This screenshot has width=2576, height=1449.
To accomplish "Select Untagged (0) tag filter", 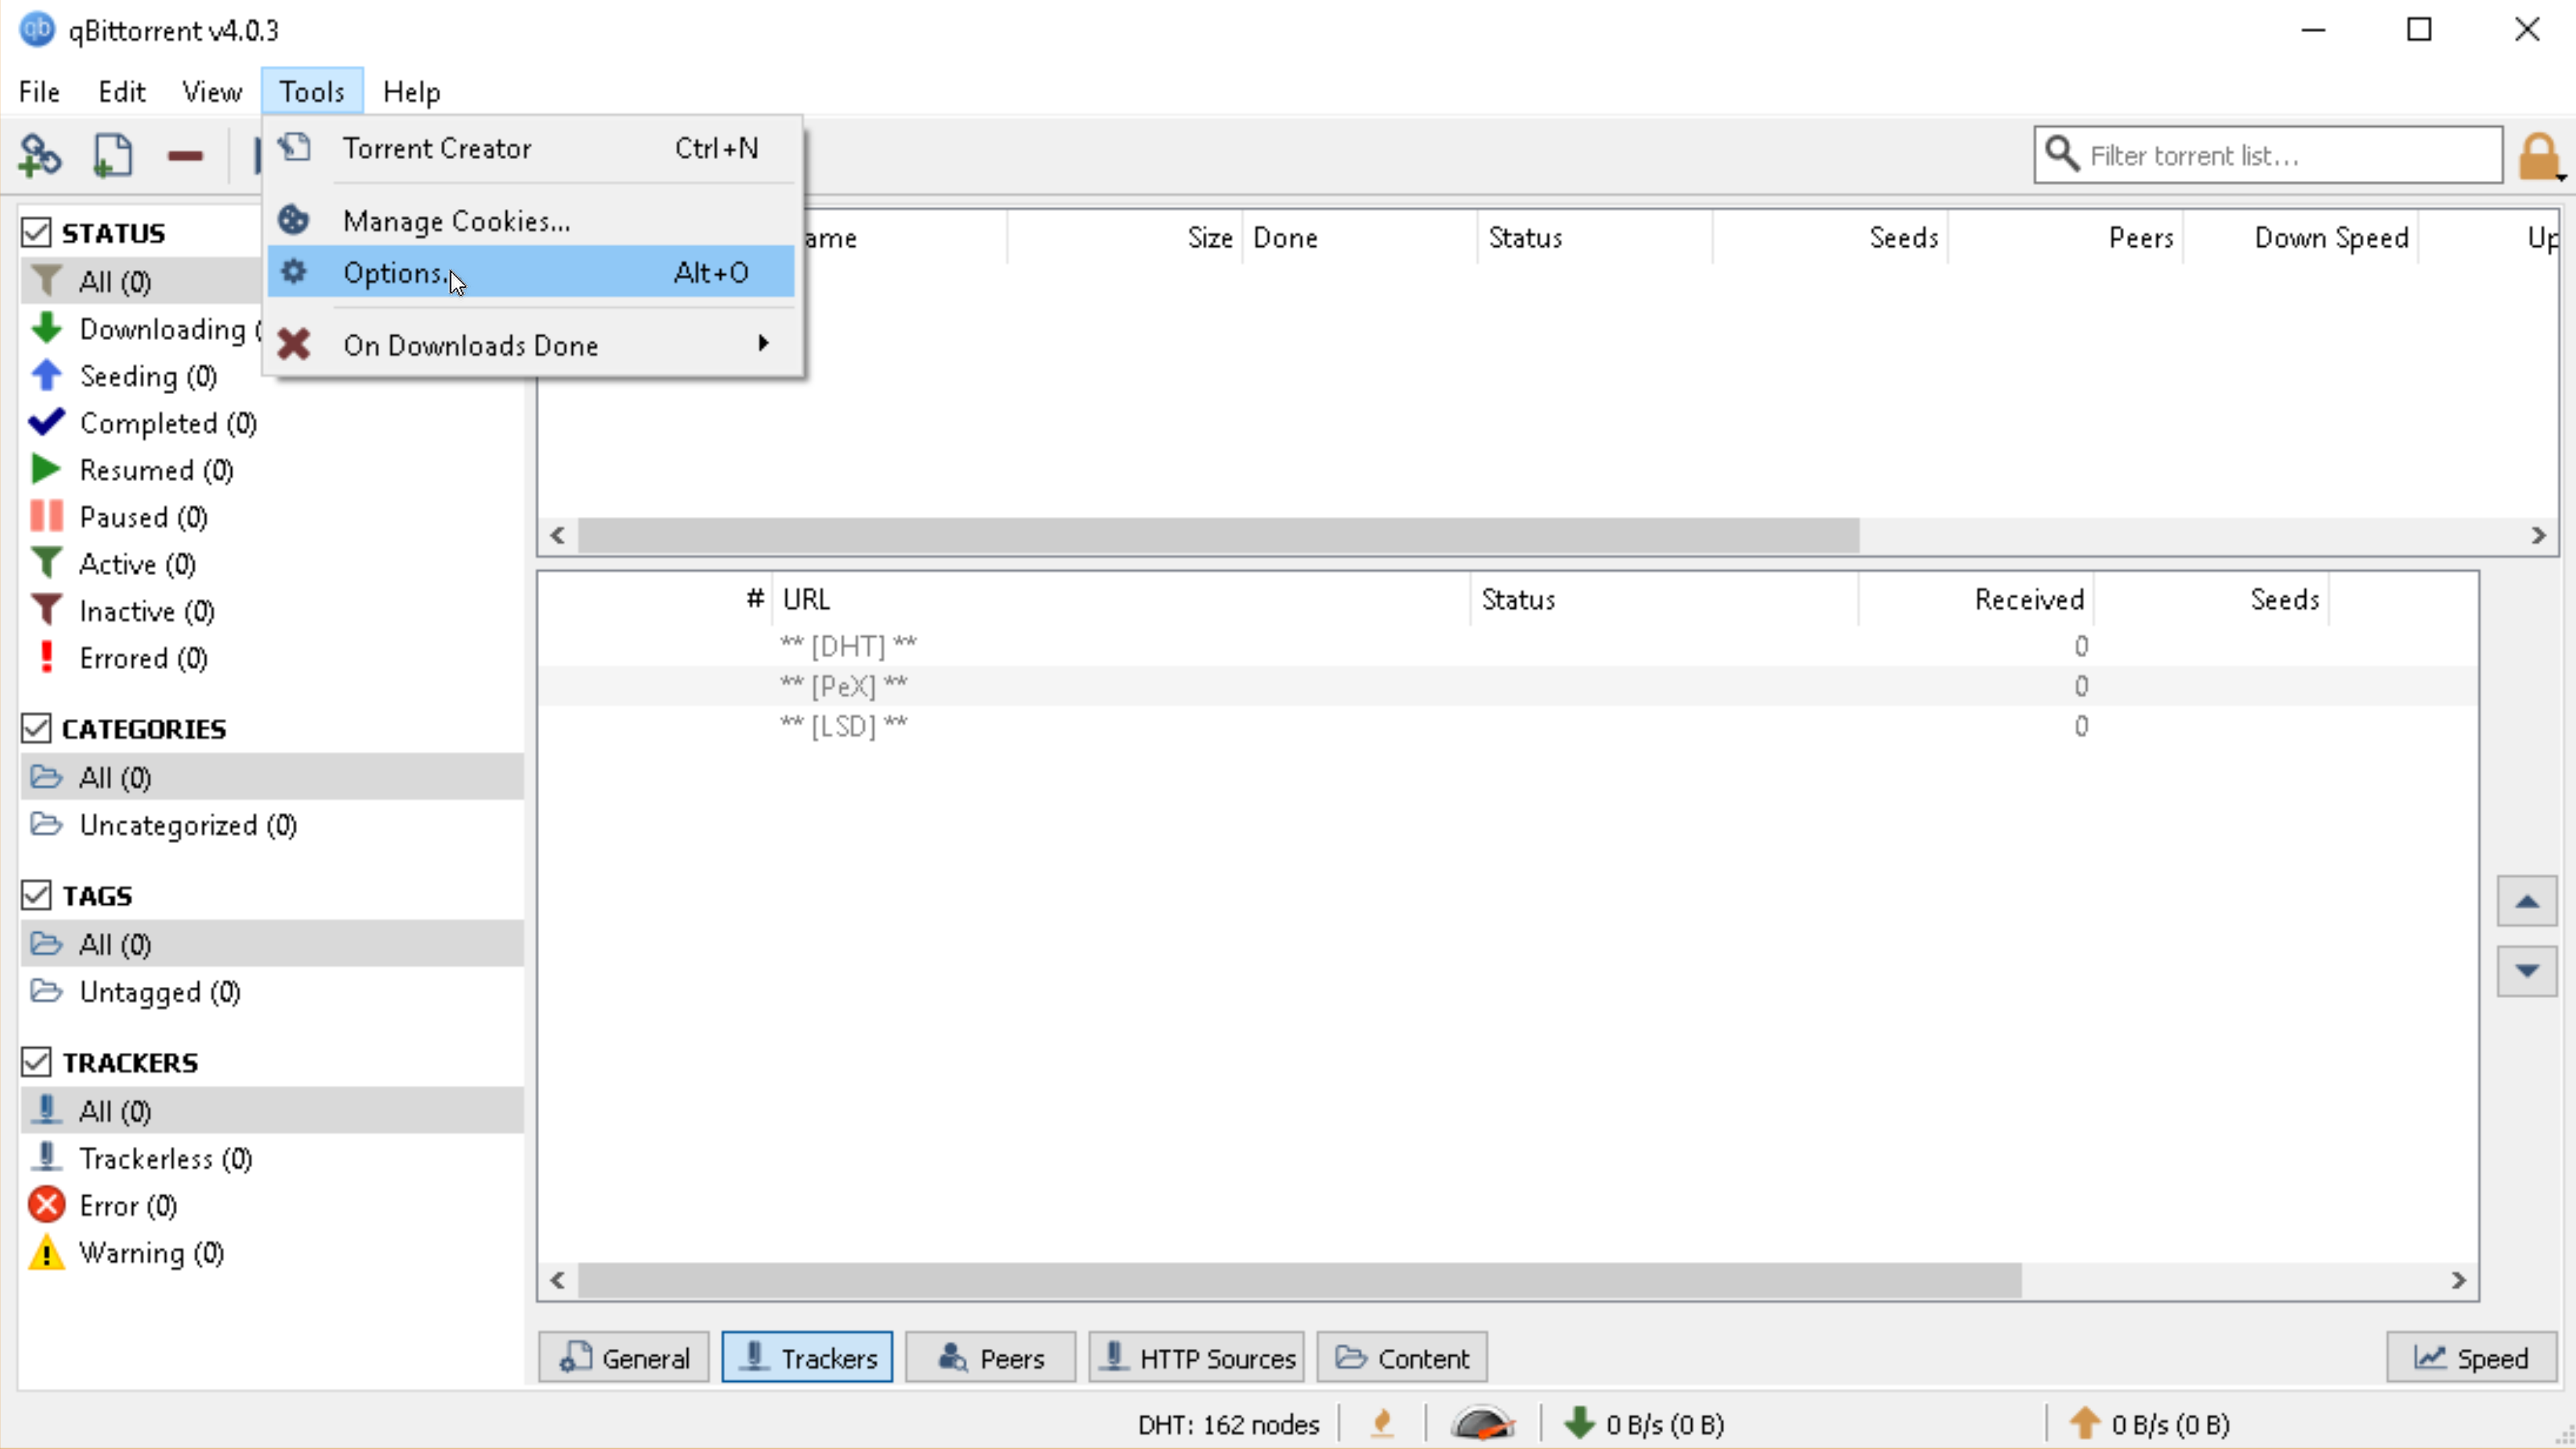I will [272, 991].
